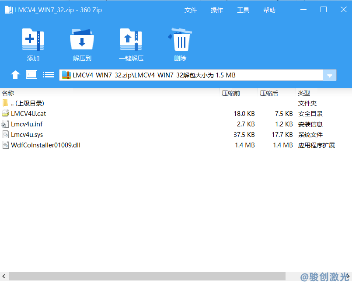The image size is (352, 283).
Task: Click the 7.5 KB compressed size cell
Action: tap(284, 114)
